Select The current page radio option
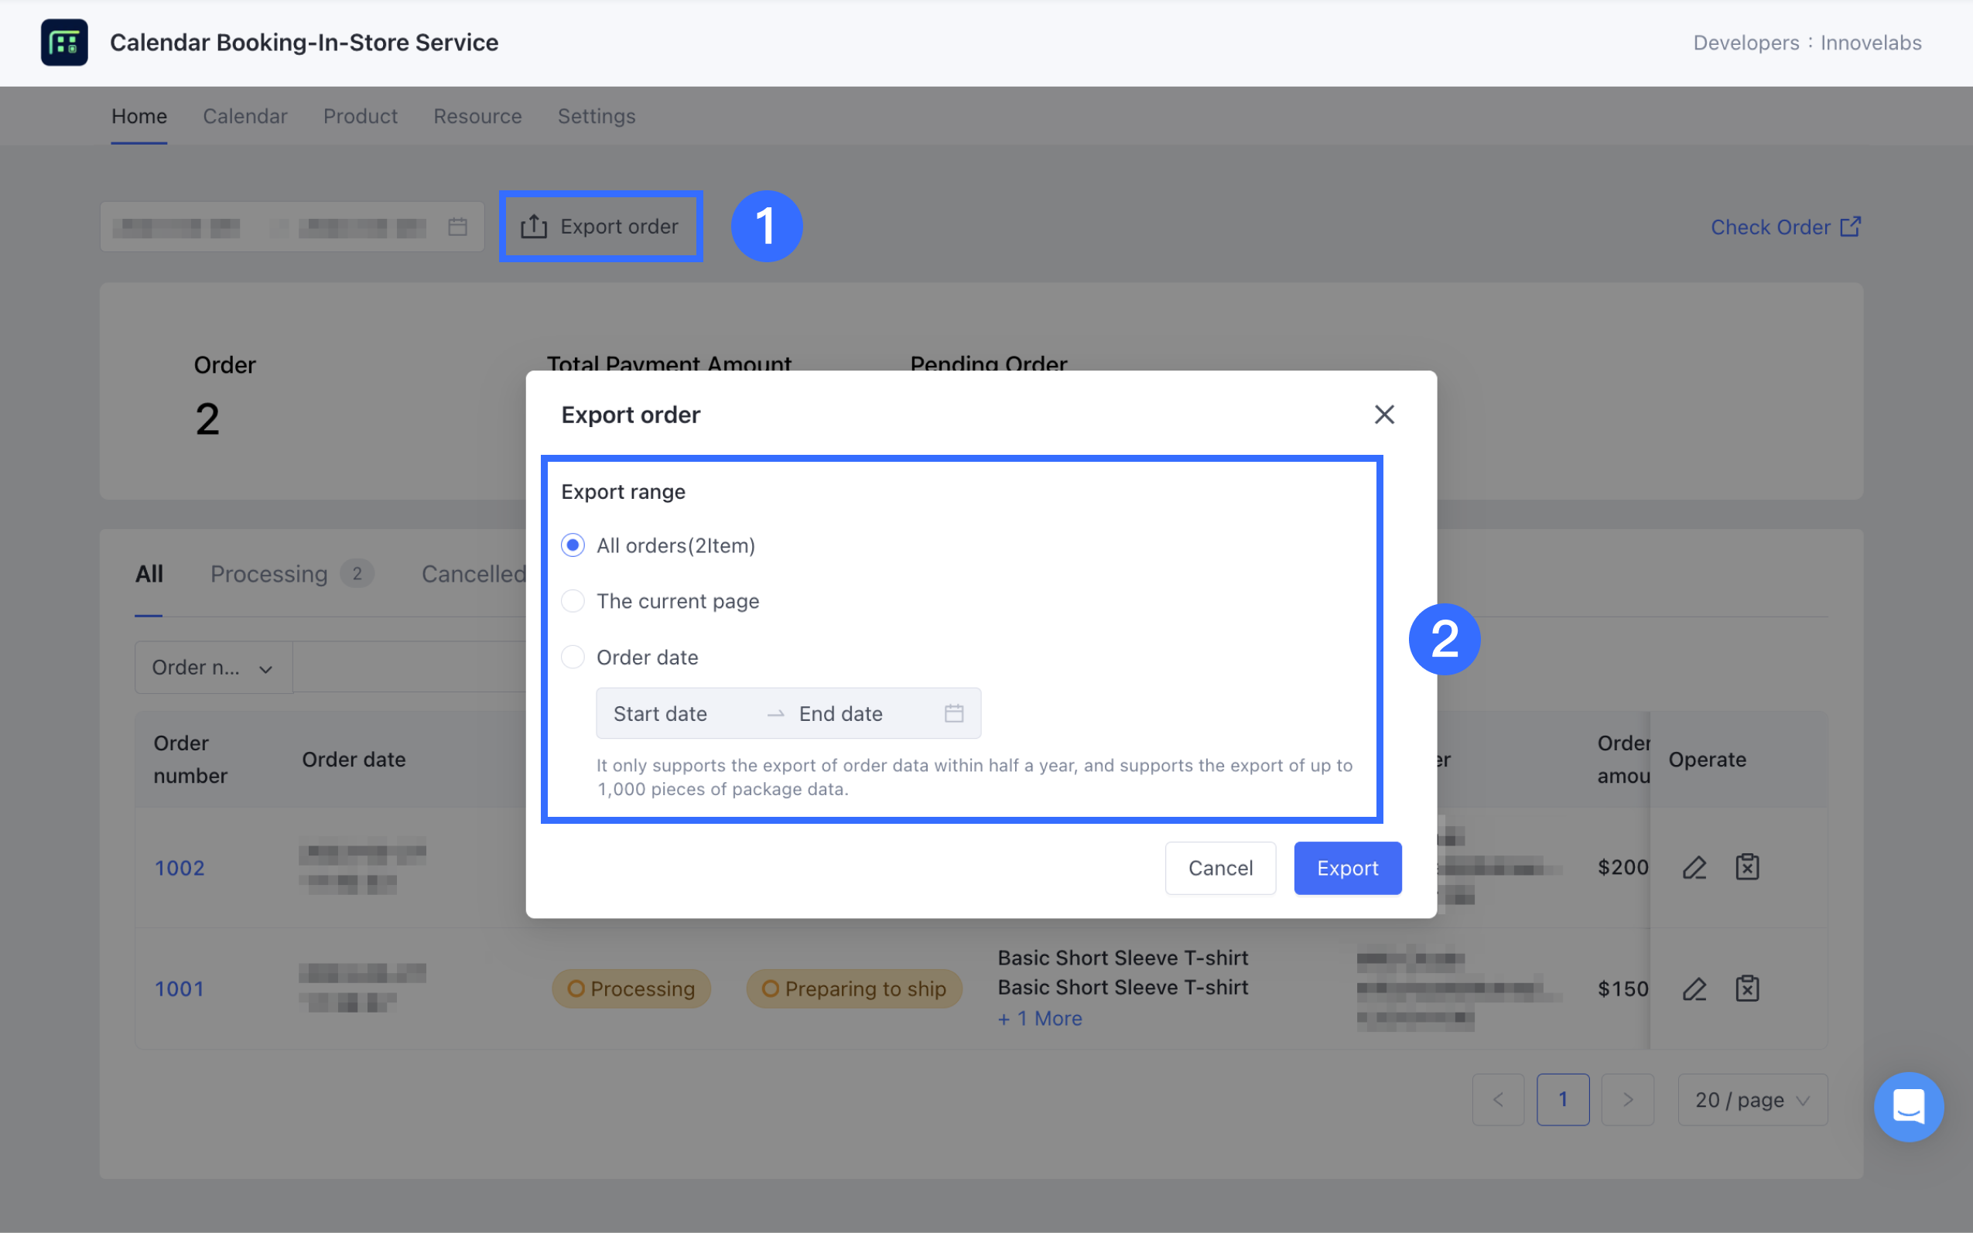Viewport: 1973px width, 1233px height. 573,601
